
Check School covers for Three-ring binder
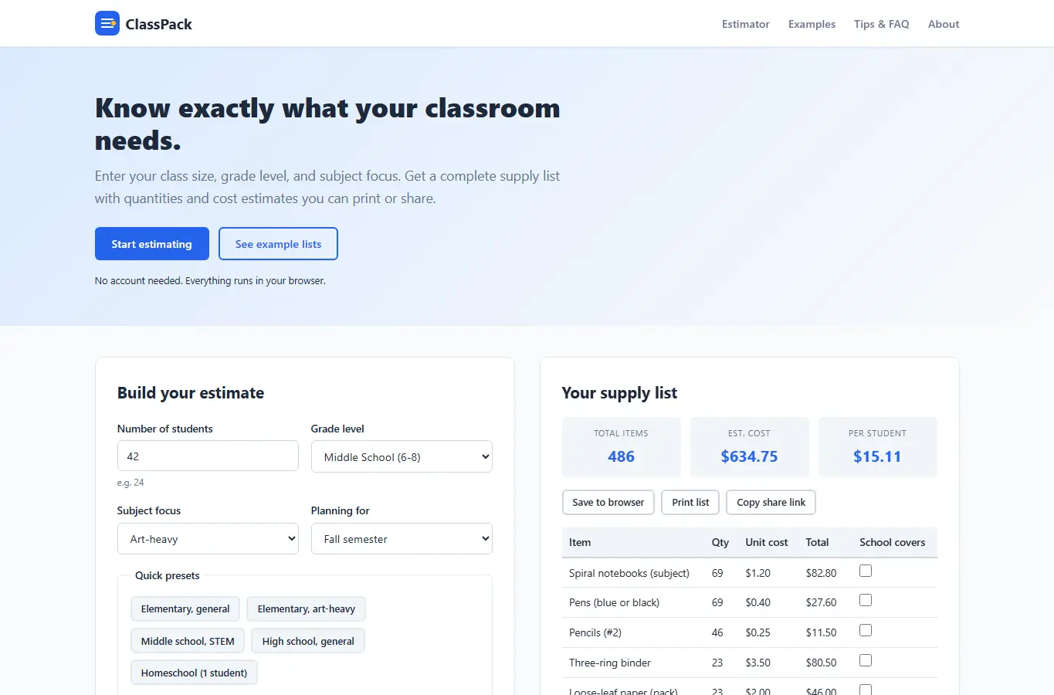coord(866,660)
